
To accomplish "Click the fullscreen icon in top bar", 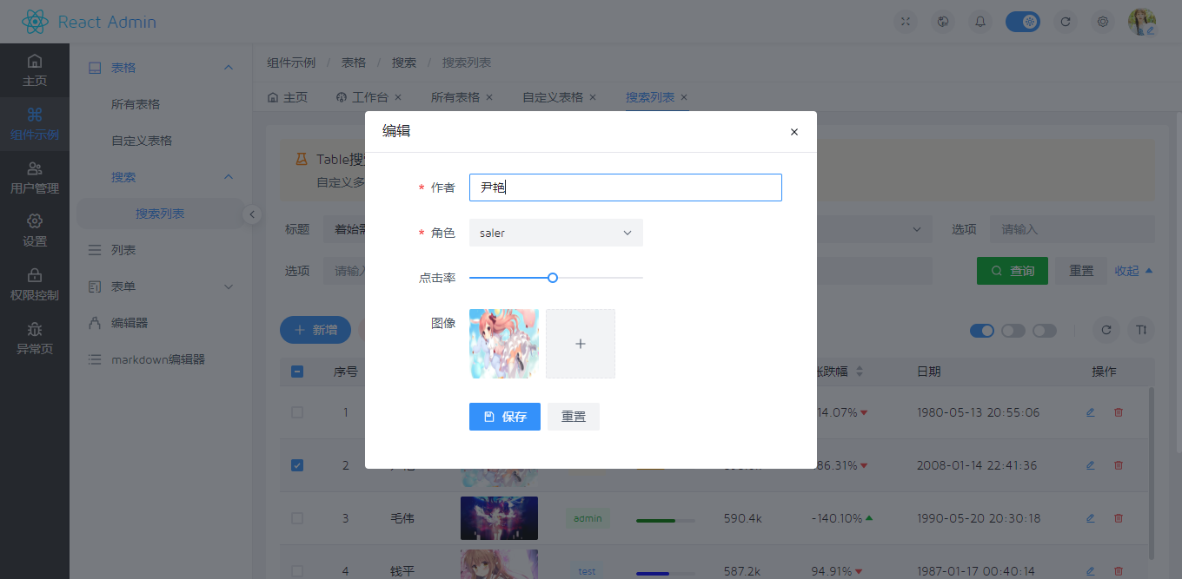I will (x=905, y=21).
